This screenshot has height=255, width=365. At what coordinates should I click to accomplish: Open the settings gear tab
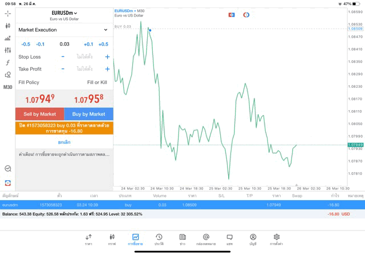[276, 240]
